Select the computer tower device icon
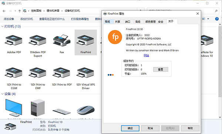222x134 pixels. (38, 108)
